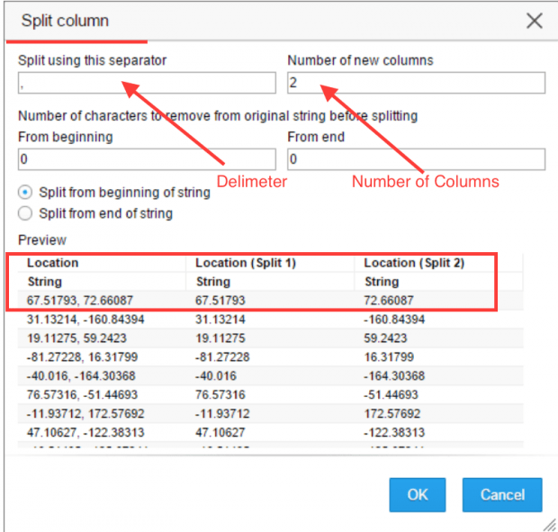
Task: Click the Location (Split 2) column header
Action: 414,263
